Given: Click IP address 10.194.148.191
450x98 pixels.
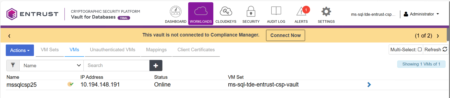Looking at the screenshot, I should pos(100,84).
